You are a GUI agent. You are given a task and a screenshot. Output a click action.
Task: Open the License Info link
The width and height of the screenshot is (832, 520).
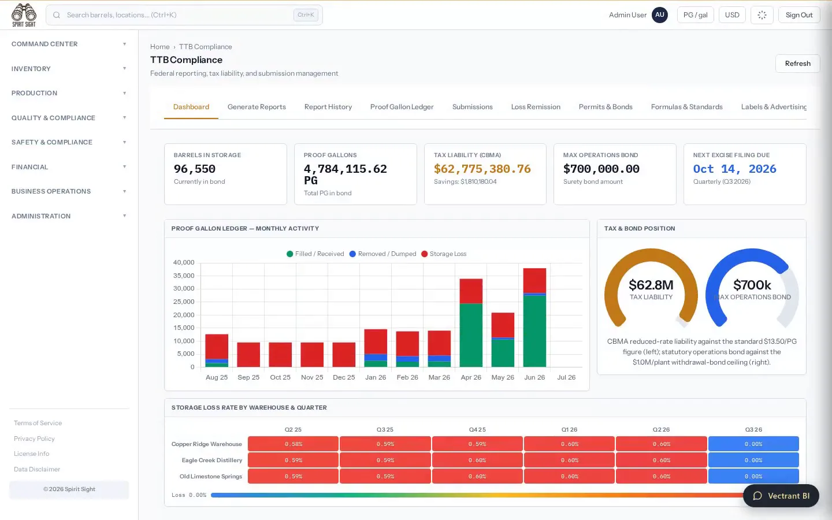pos(31,454)
